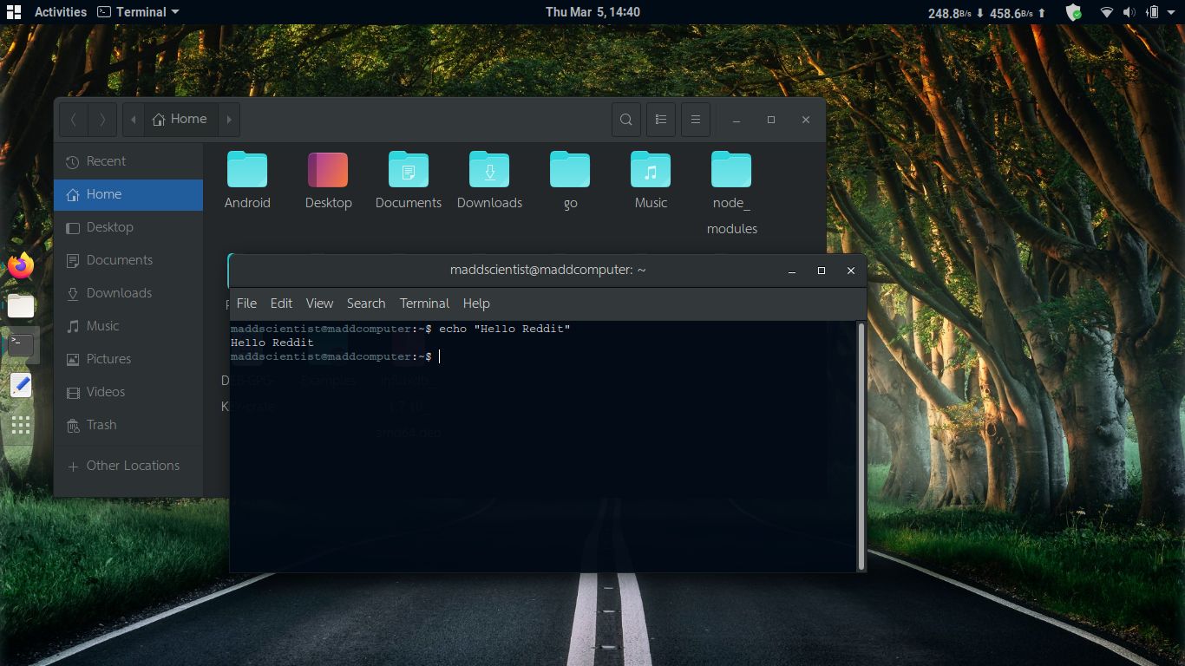Open the Files hamburger menu icon
Image resolution: width=1185 pixels, height=666 pixels.
(696, 119)
